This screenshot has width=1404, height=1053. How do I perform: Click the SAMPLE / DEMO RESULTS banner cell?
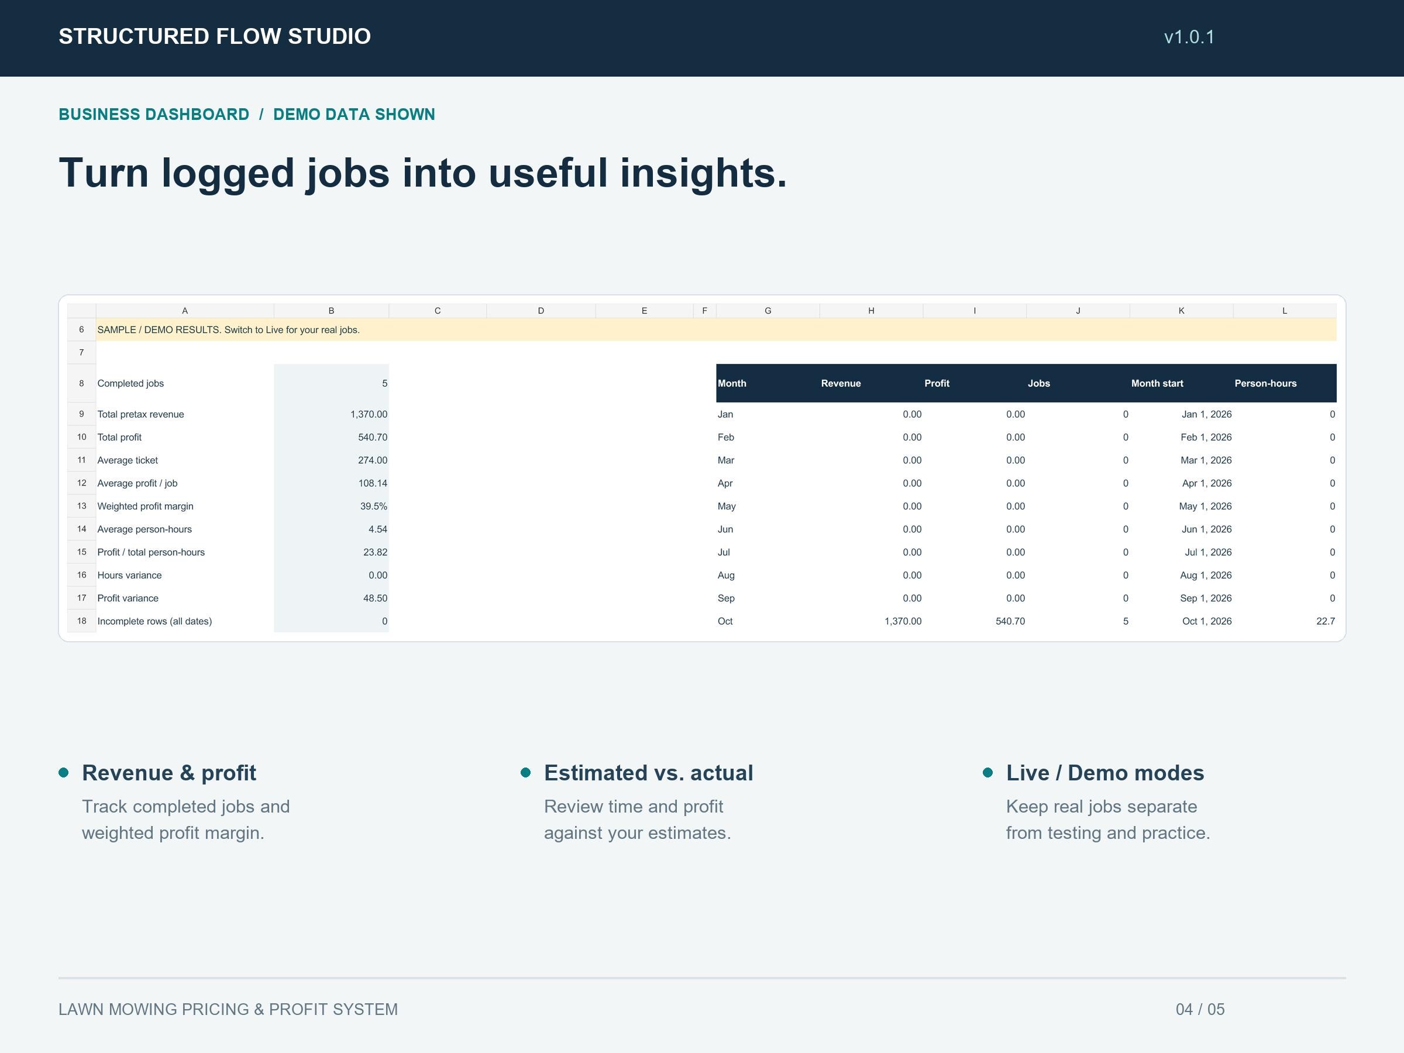[x=716, y=329]
